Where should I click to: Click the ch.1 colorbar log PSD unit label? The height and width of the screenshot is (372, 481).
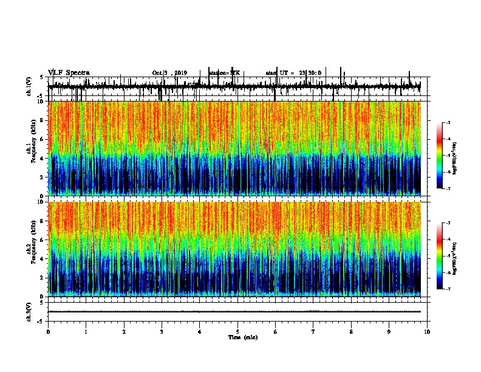click(455, 158)
